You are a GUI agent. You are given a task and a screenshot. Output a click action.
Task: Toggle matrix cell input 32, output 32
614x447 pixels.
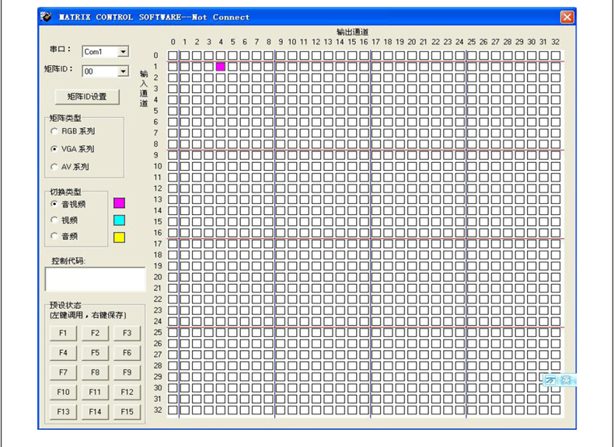[555, 410]
